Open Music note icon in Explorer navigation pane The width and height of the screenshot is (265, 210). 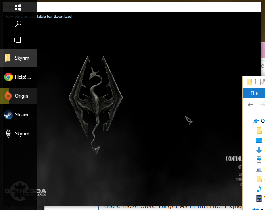pyautogui.click(x=259, y=189)
